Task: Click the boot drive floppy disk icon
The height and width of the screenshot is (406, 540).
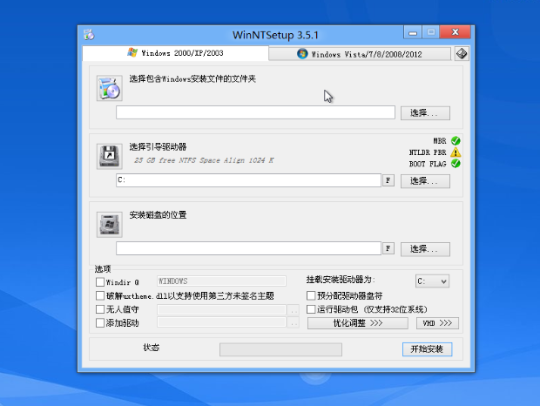Action: (x=109, y=156)
